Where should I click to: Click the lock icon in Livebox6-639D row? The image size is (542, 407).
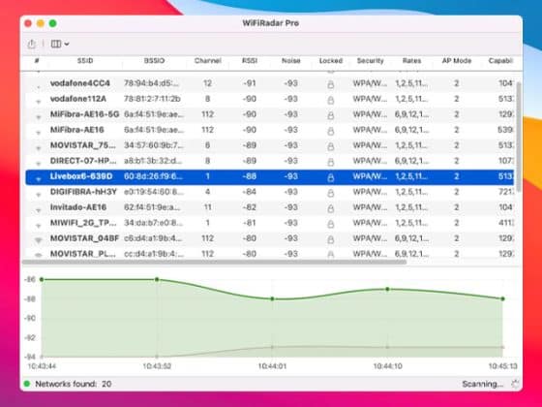click(330, 177)
